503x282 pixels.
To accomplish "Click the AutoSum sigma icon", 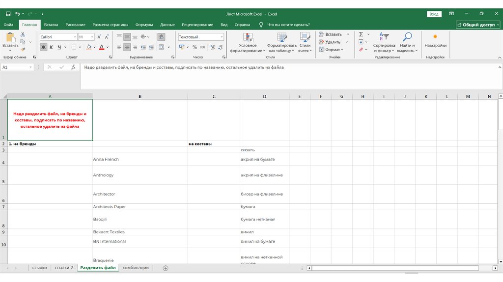I will click(x=361, y=34).
